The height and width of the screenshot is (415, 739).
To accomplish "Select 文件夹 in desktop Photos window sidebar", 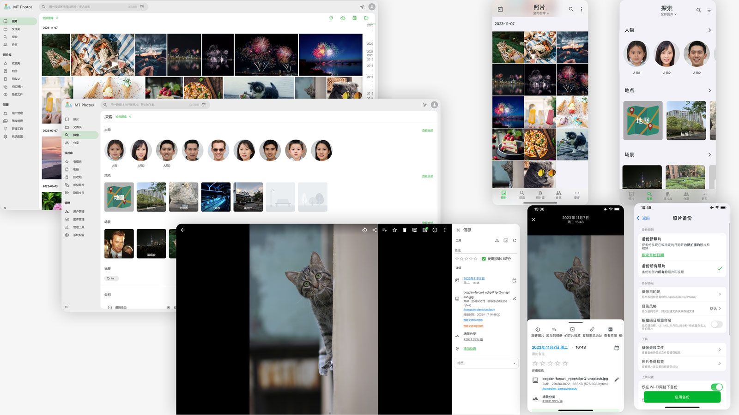I will (x=18, y=29).
